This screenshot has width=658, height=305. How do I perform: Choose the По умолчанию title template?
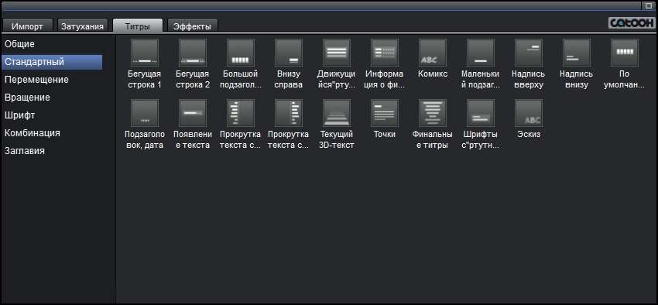pos(625,53)
